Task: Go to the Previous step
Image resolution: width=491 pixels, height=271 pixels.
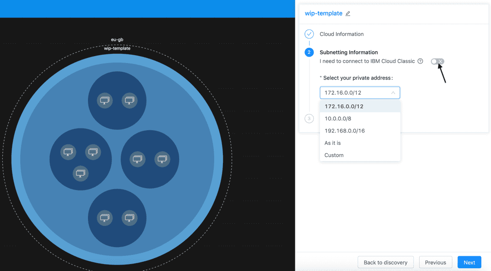Action: click(435, 263)
